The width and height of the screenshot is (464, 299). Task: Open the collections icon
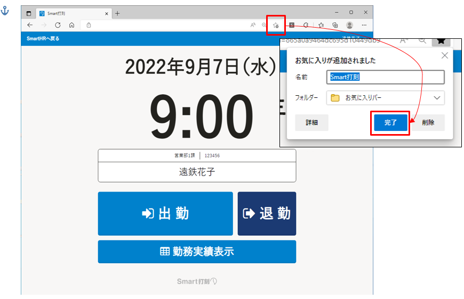(x=335, y=25)
